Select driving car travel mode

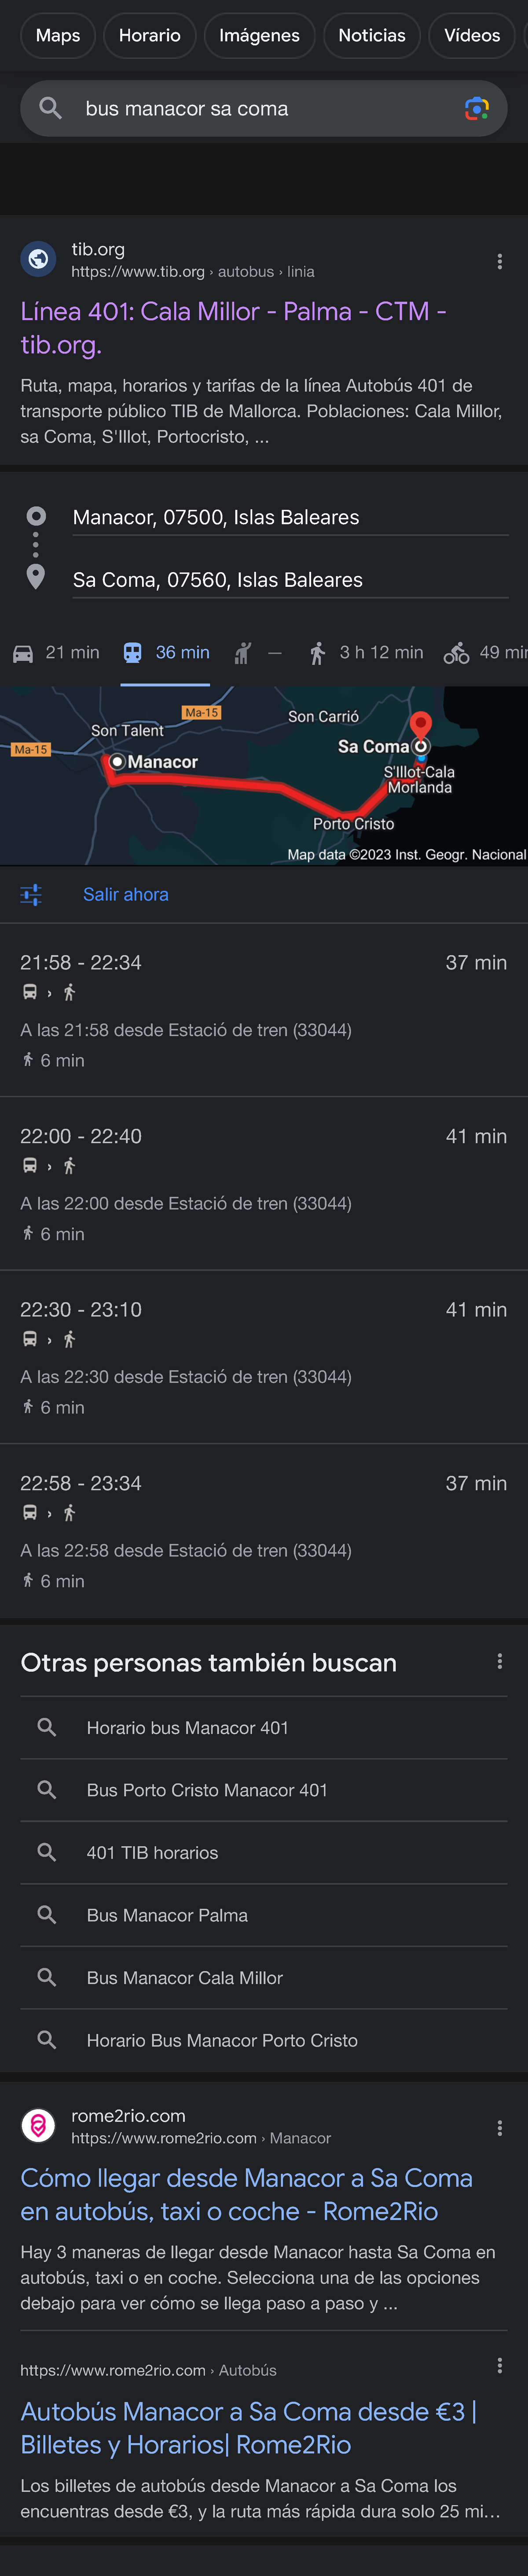pos(56,653)
